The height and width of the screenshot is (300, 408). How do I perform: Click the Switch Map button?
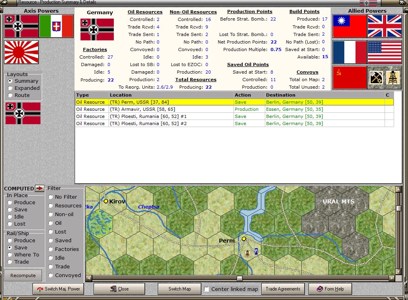(180, 289)
